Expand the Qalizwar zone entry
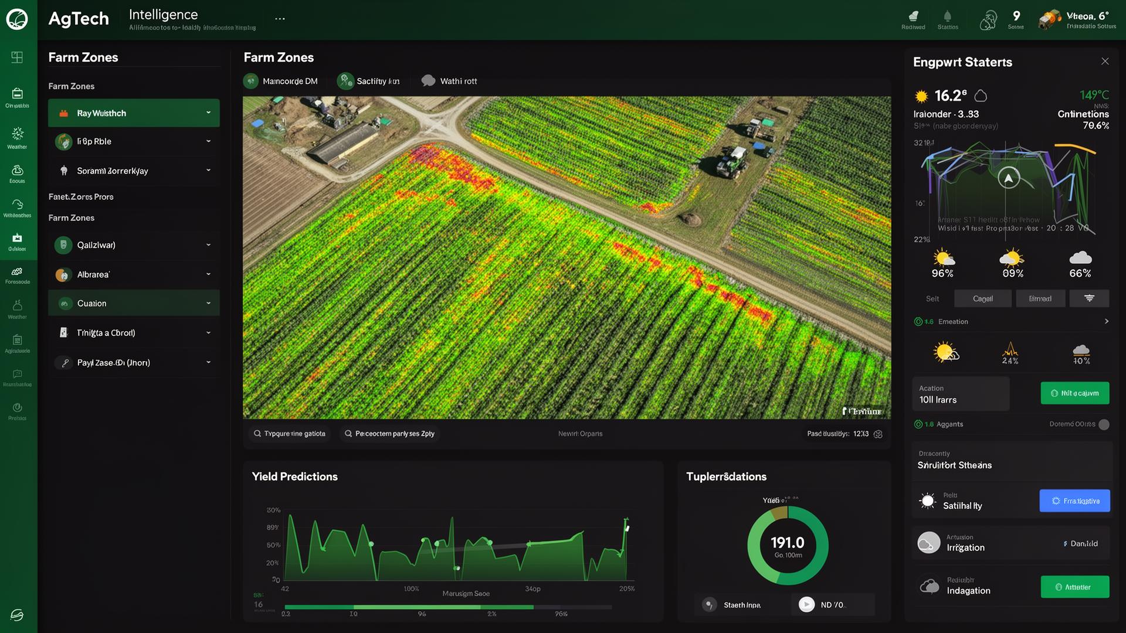The width and height of the screenshot is (1126, 633). coord(209,245)
